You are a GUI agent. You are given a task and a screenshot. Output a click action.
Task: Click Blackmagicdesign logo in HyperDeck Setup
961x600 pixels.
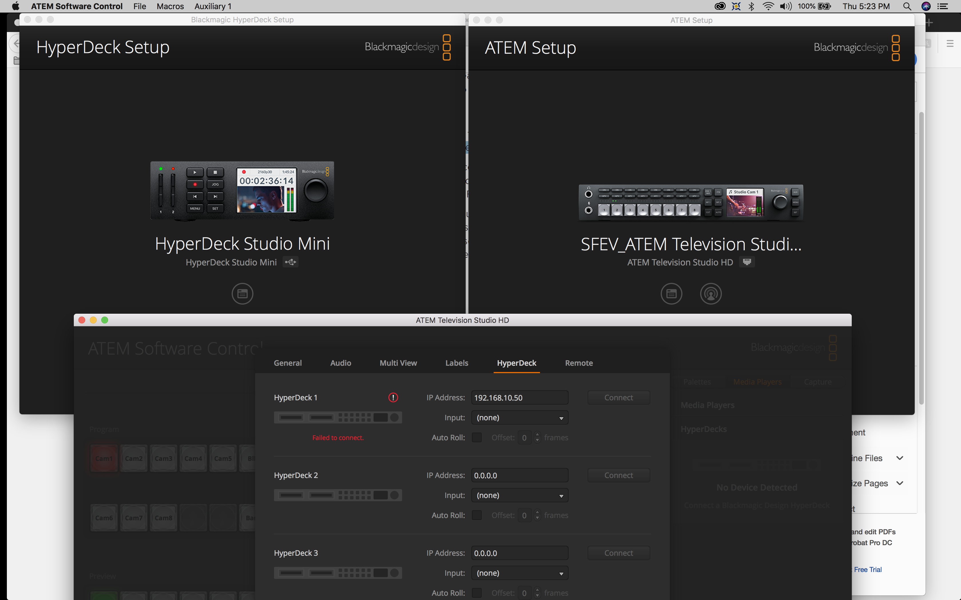tap(408, 47)
